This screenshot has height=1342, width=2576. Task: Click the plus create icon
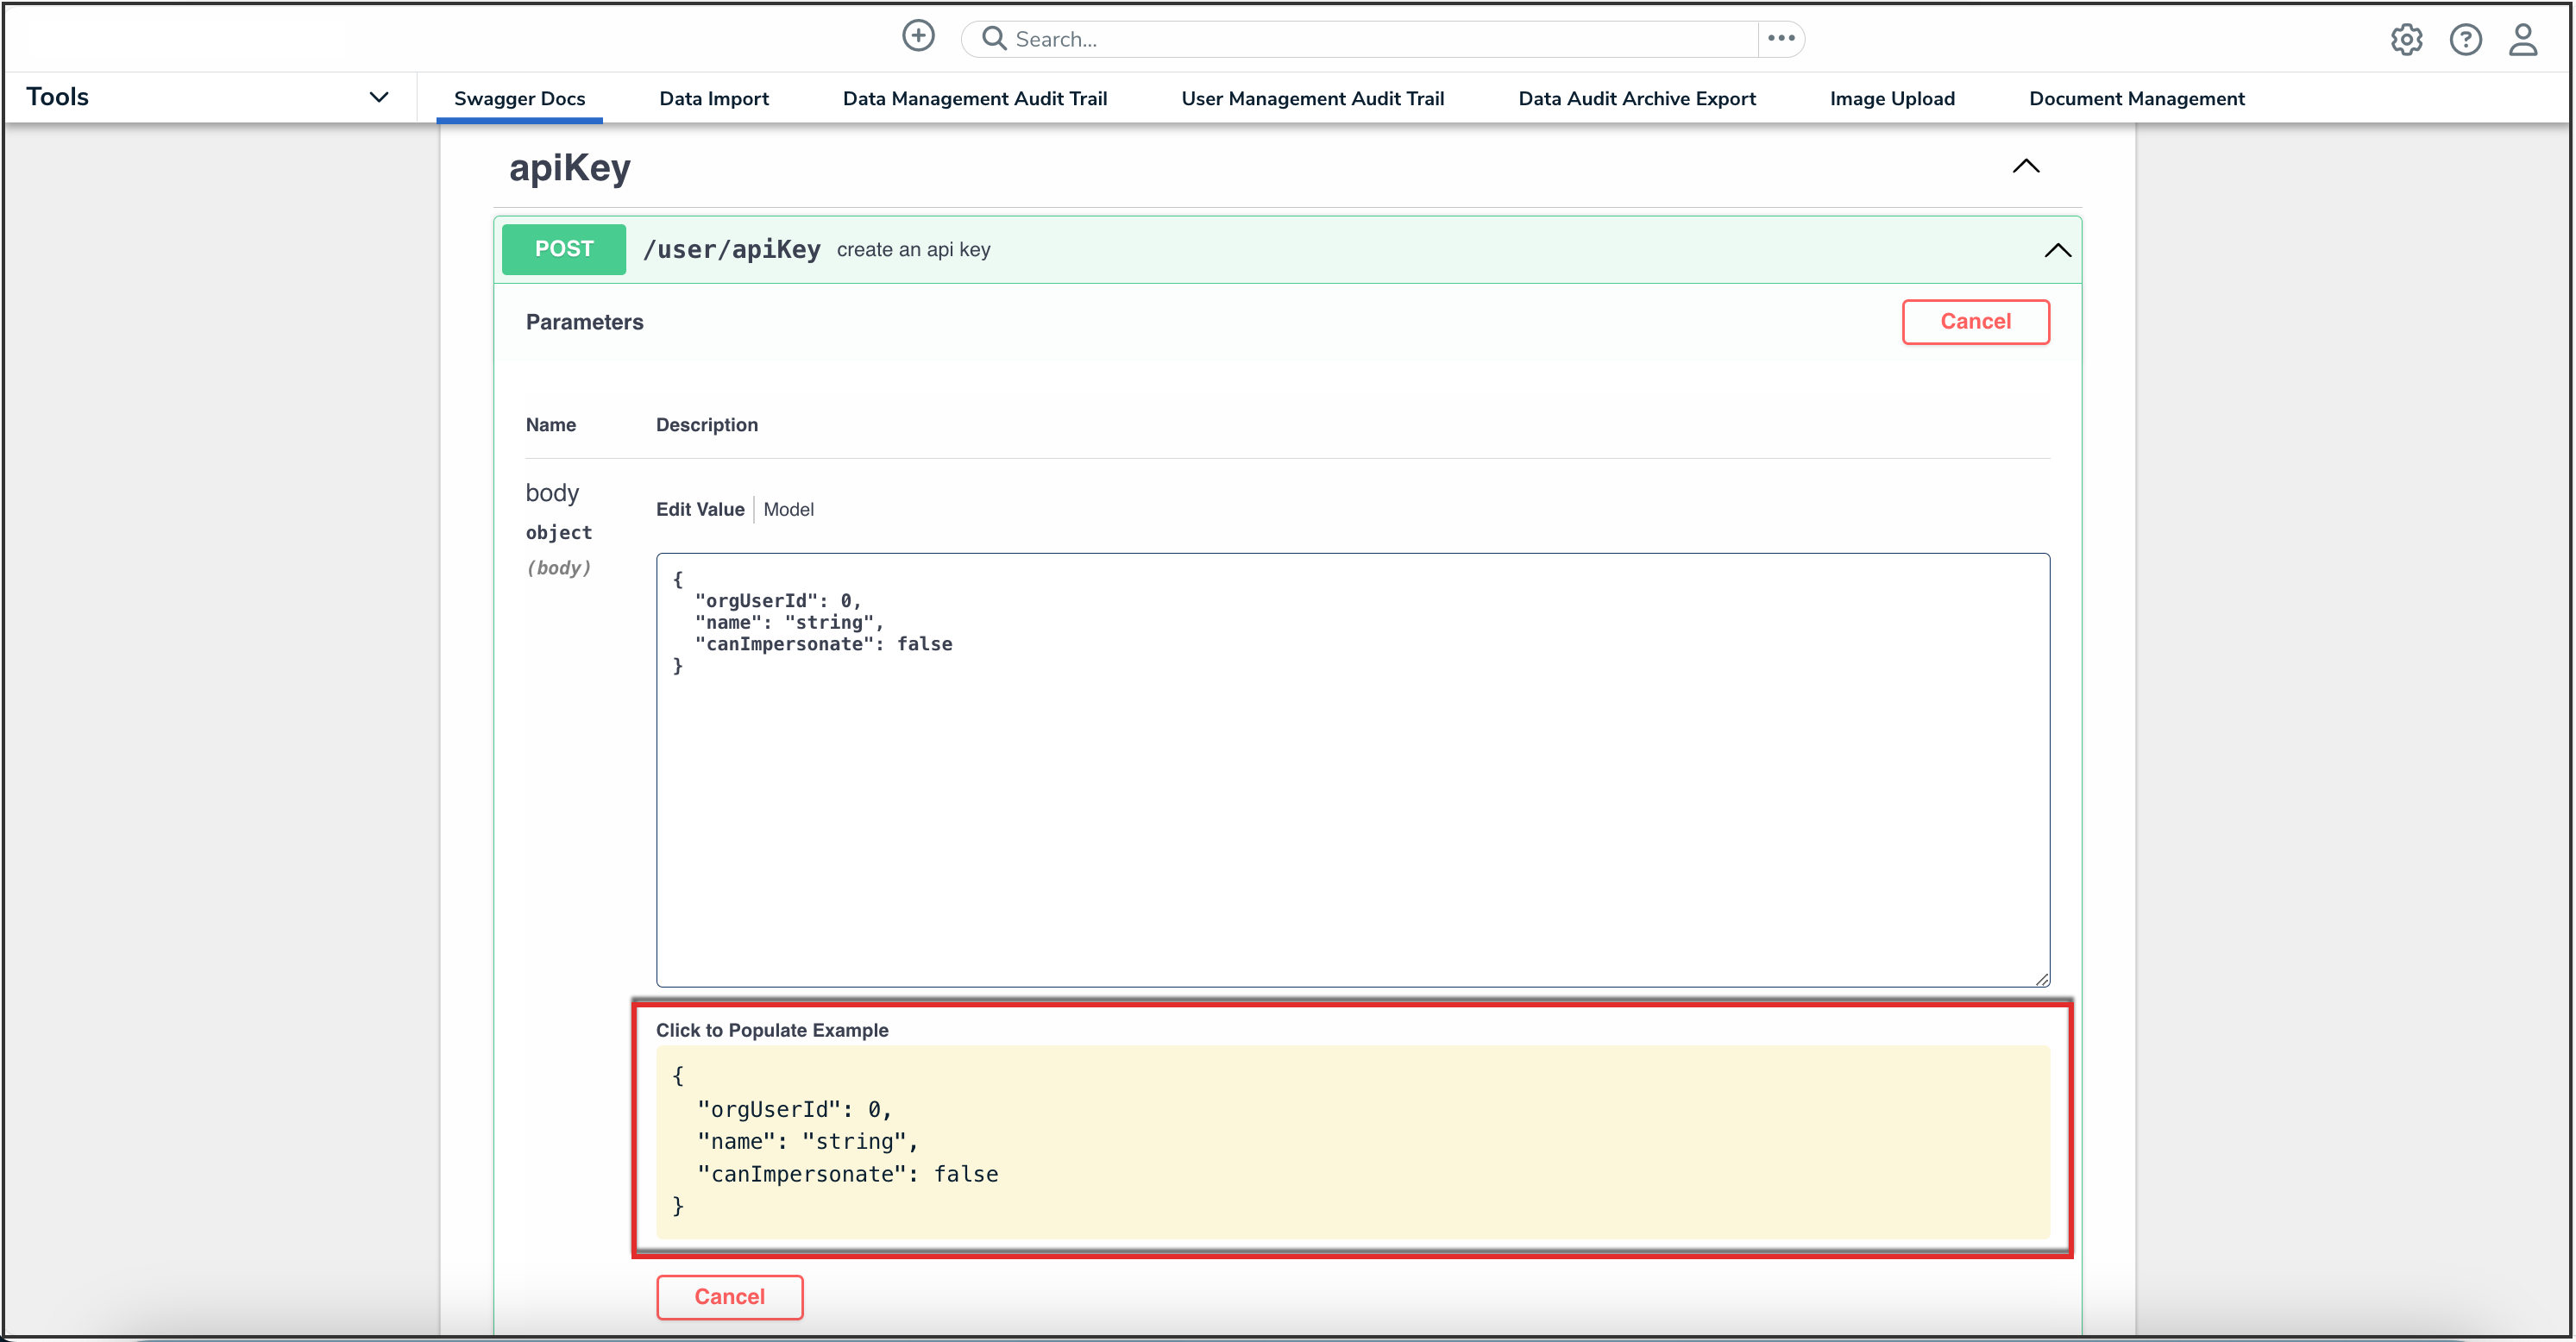[x=917, y=37]
